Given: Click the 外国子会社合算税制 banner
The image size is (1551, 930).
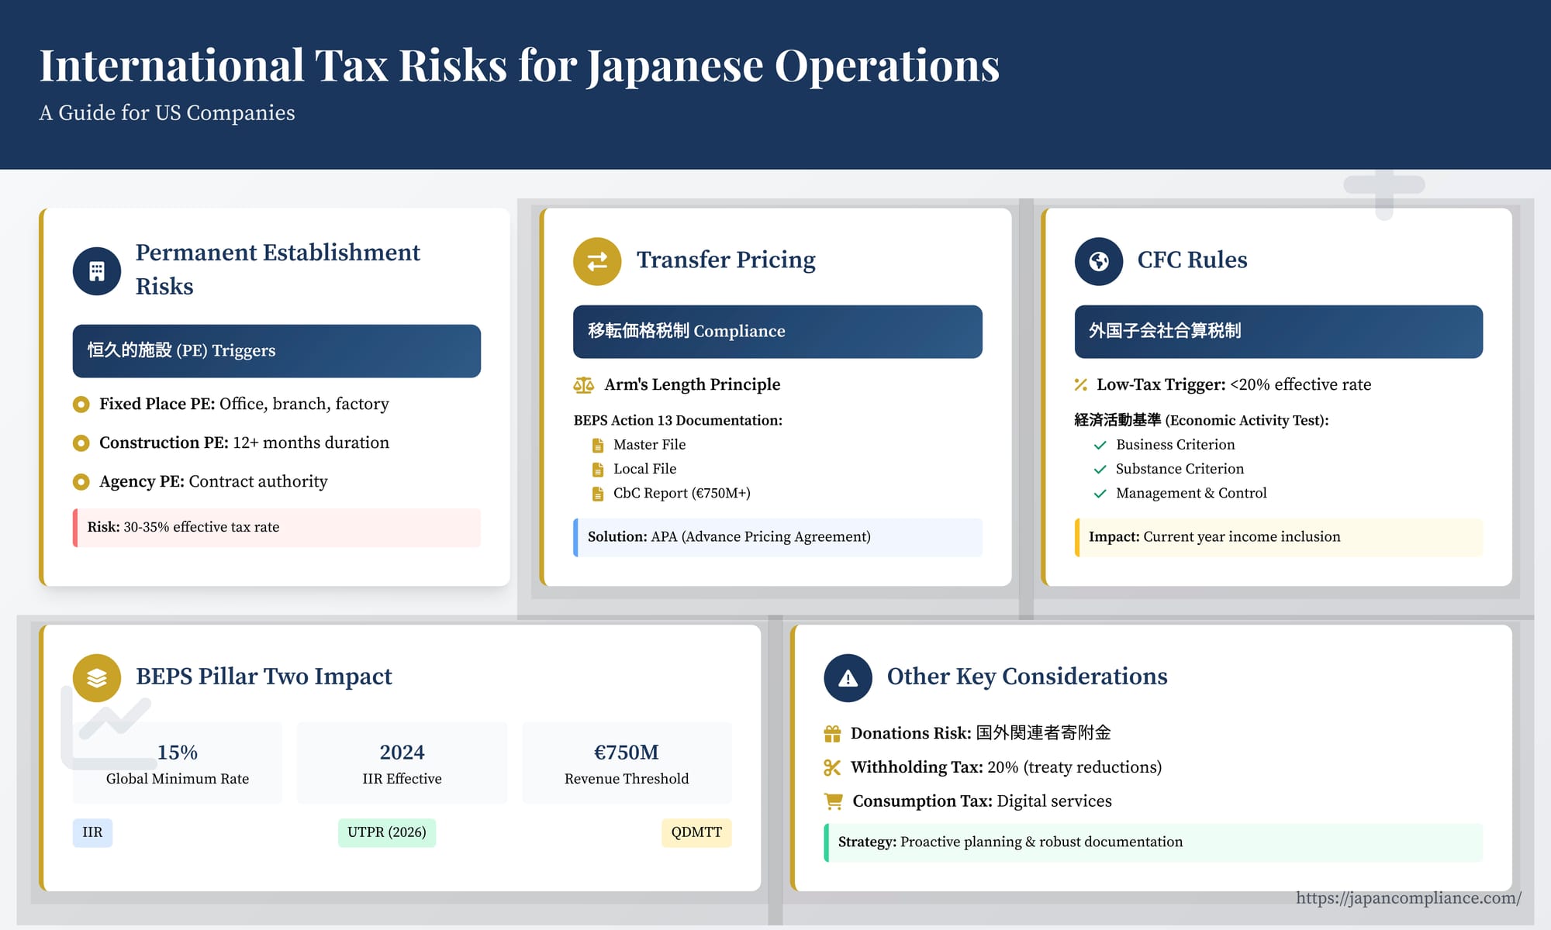Looking at the screenshot, I should coord(1279,332).
